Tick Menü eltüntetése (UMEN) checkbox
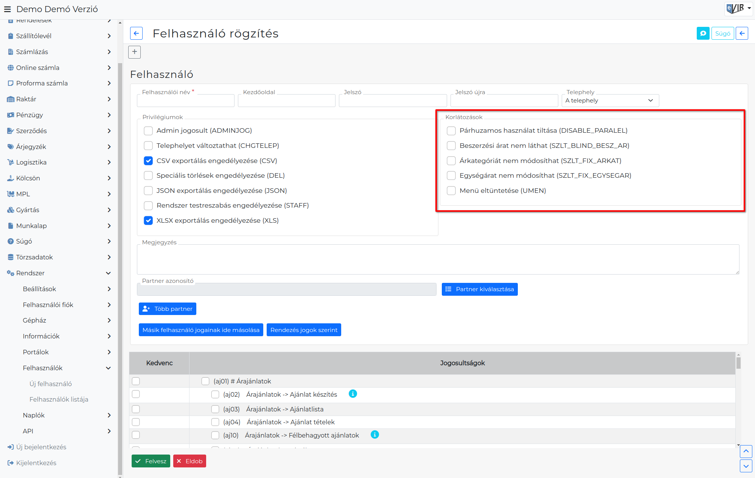Screen dimensions: 755x478 point(451,191)
